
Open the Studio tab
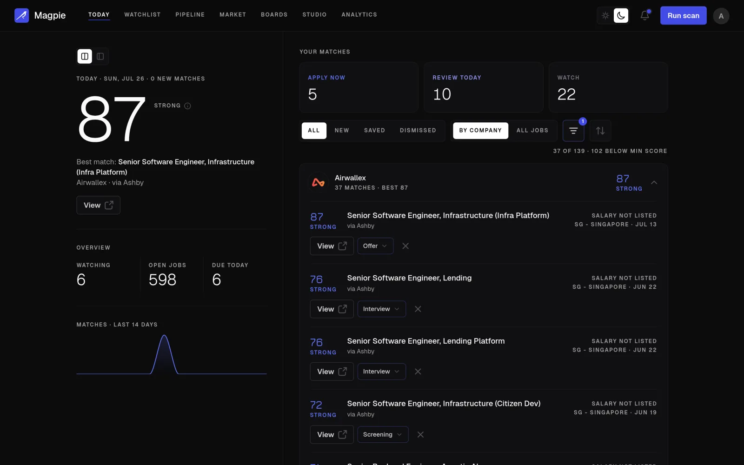315,15
